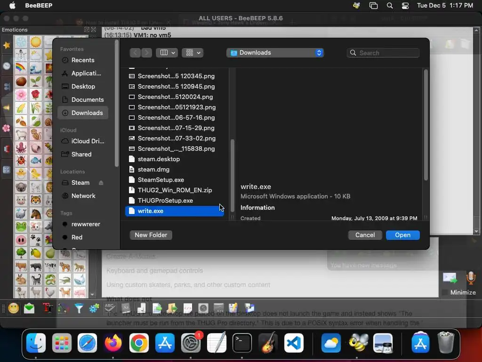Click the preview pane vertical scrollbar
The image size is (482, 362).
(x=426, y=125)
